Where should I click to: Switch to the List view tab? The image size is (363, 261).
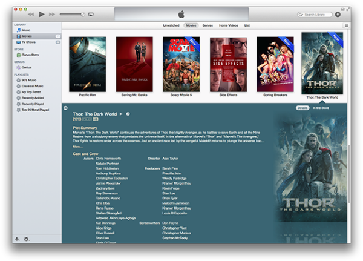(247, 25)
